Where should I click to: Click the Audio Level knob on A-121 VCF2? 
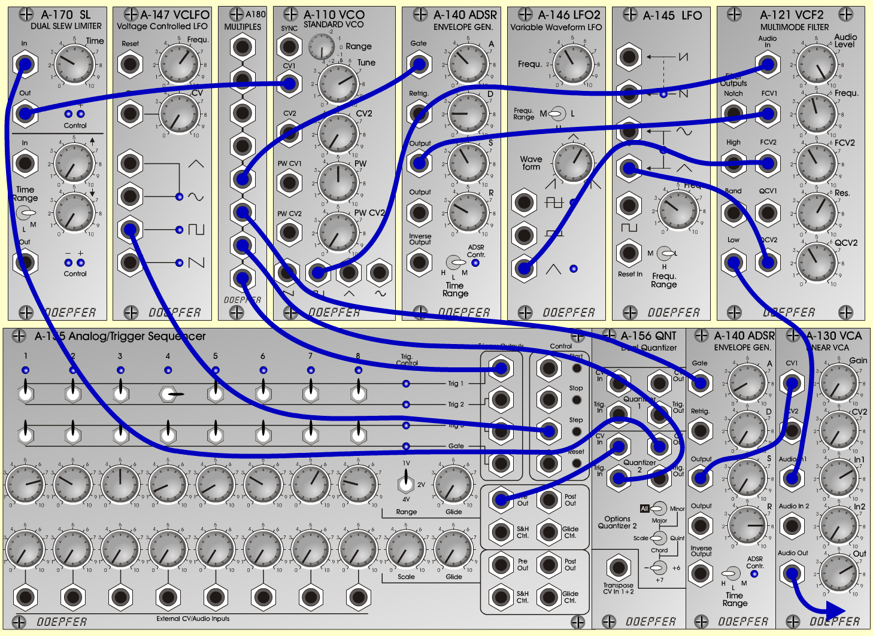click(817, 64)
